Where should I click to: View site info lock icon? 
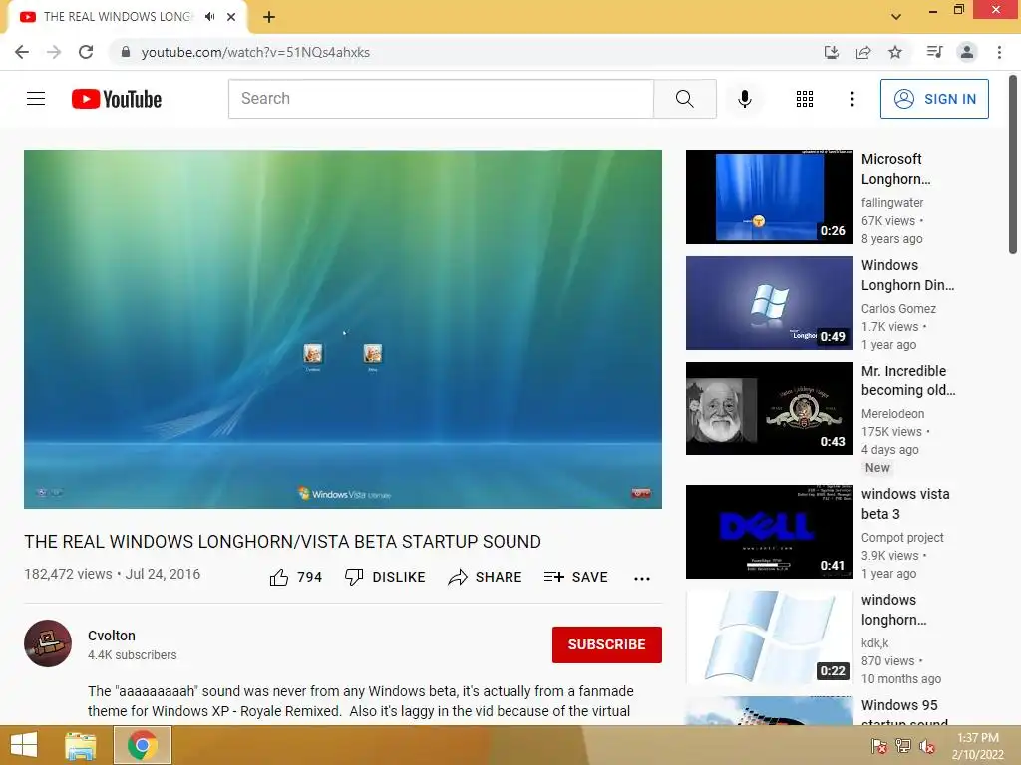pyautogui.click(x=126, y=52)
